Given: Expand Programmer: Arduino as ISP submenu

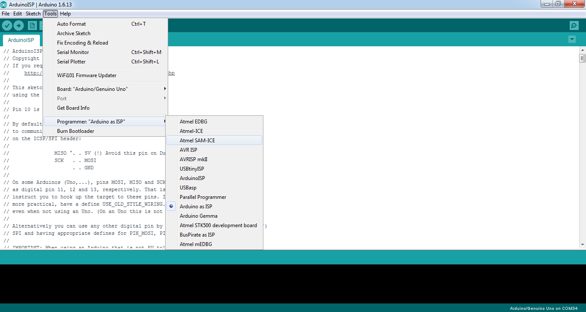Looking at the screenshot, I should 105,122.
